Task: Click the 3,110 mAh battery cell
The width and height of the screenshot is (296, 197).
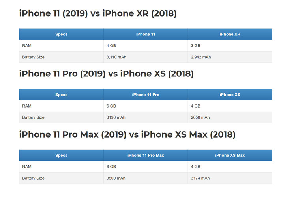Action: (116, 57)
